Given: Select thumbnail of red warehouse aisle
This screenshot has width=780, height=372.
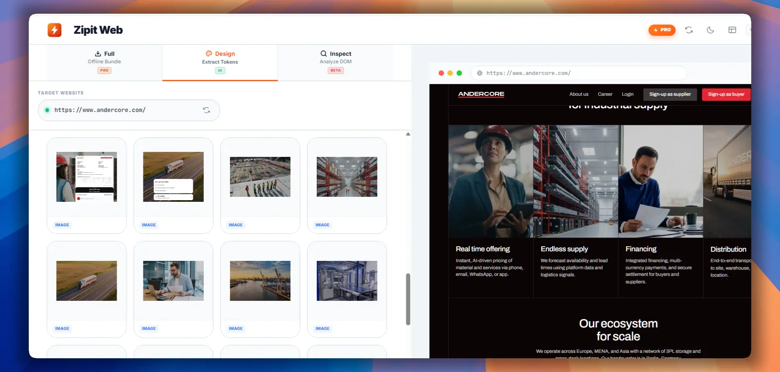Looking at the screenshot, I should (347, 177).
